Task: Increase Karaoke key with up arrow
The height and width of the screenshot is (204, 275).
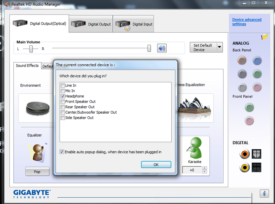Action: pyautogui.click(x=204, y=168)
